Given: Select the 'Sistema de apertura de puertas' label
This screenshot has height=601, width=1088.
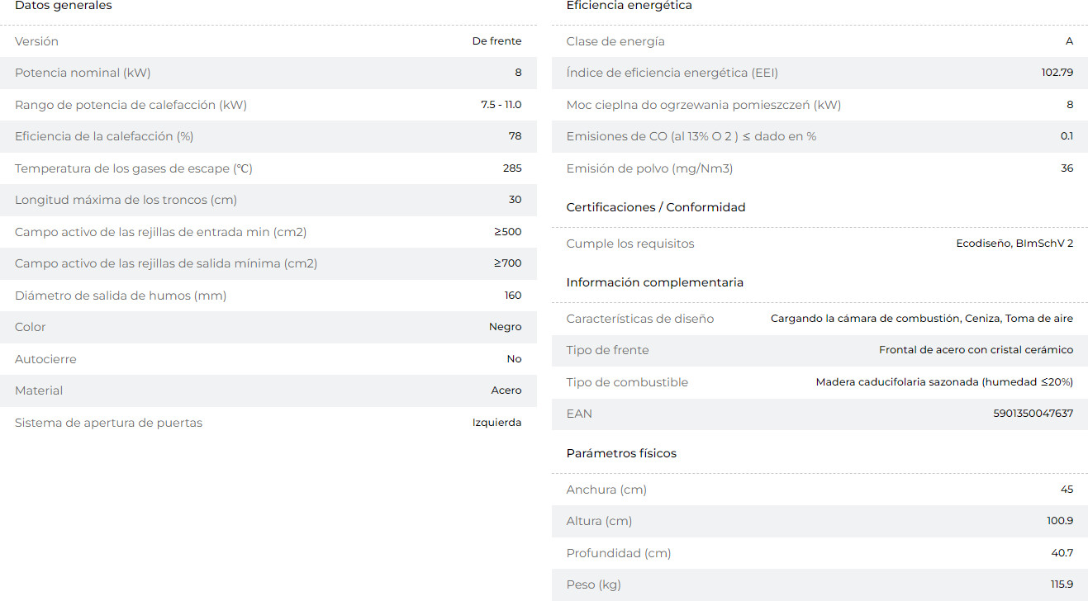Looking at the screenshot, I should pos(108,423).
